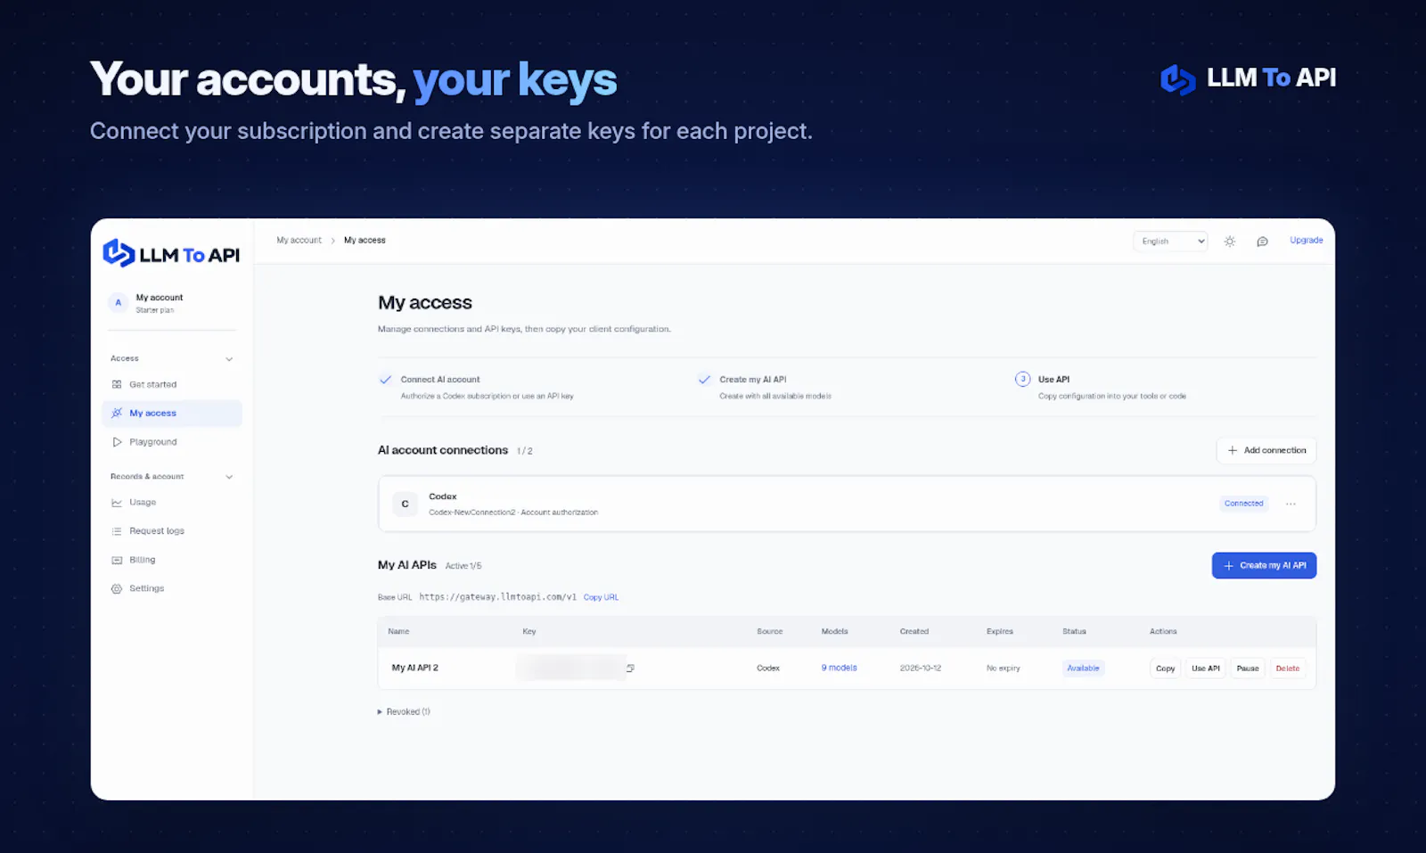Open the 9 models link
This screenshot has height=853, width=1426.
click(839, 668)
